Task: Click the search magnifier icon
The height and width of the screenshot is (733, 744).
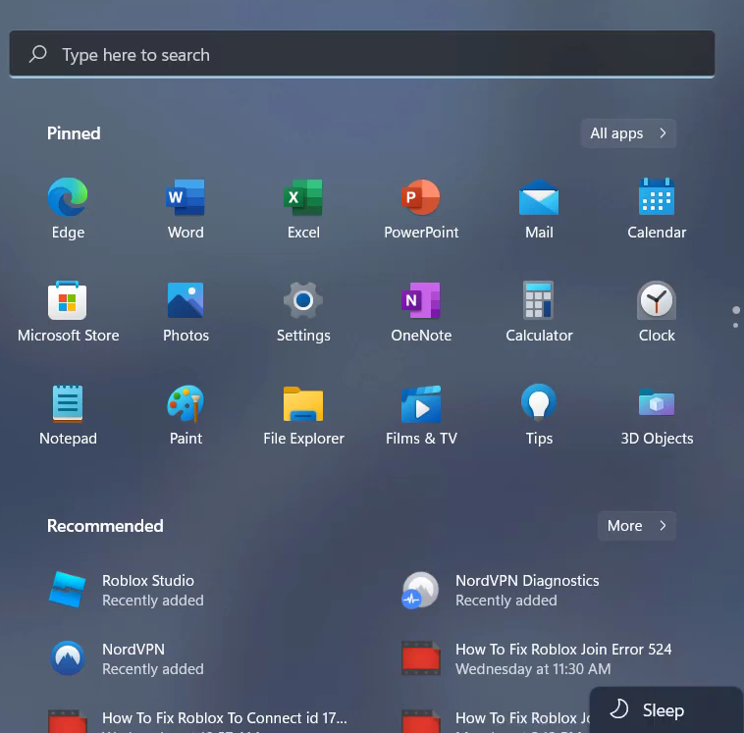Action: point(38,54)
